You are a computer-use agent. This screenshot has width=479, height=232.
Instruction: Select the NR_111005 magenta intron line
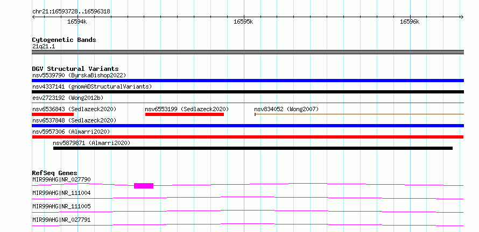point(248,211)
